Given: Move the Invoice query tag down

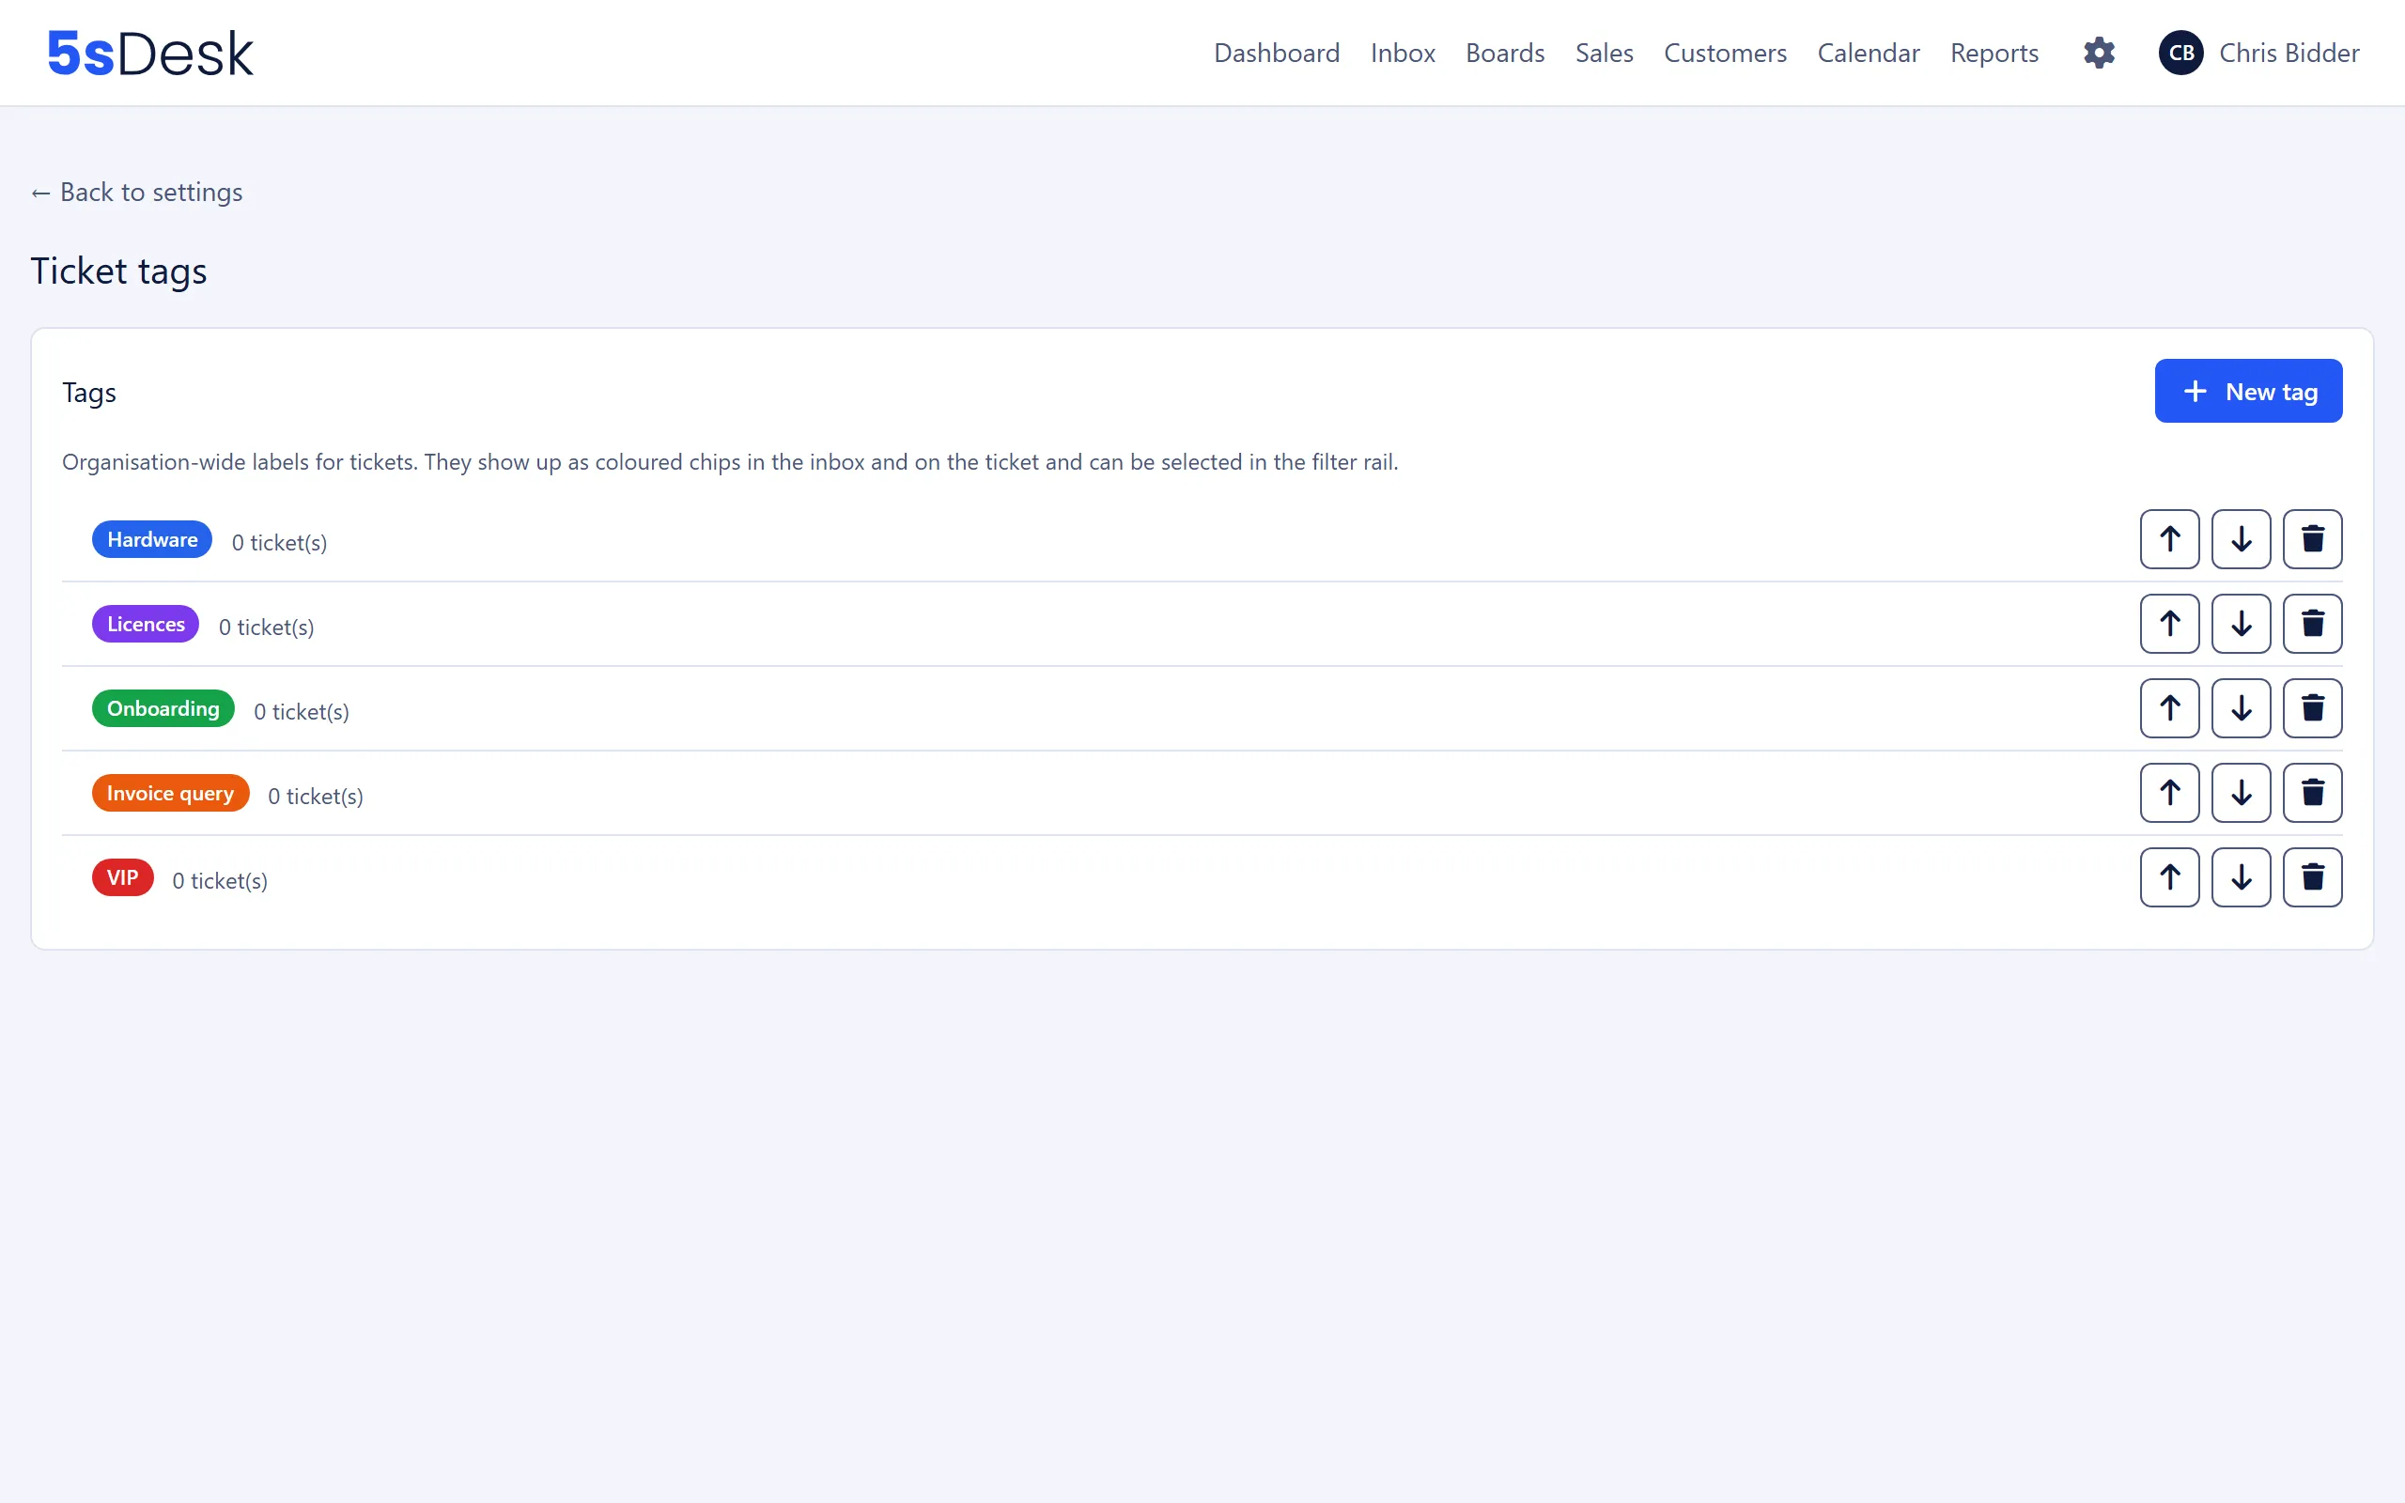Looking at the screenshot, I should [x=2241, y=792].
